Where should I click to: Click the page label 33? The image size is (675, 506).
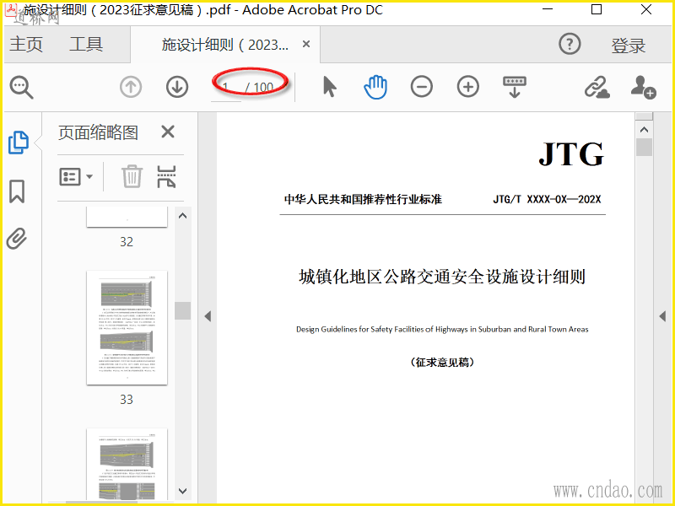click(x=127, y=399)
